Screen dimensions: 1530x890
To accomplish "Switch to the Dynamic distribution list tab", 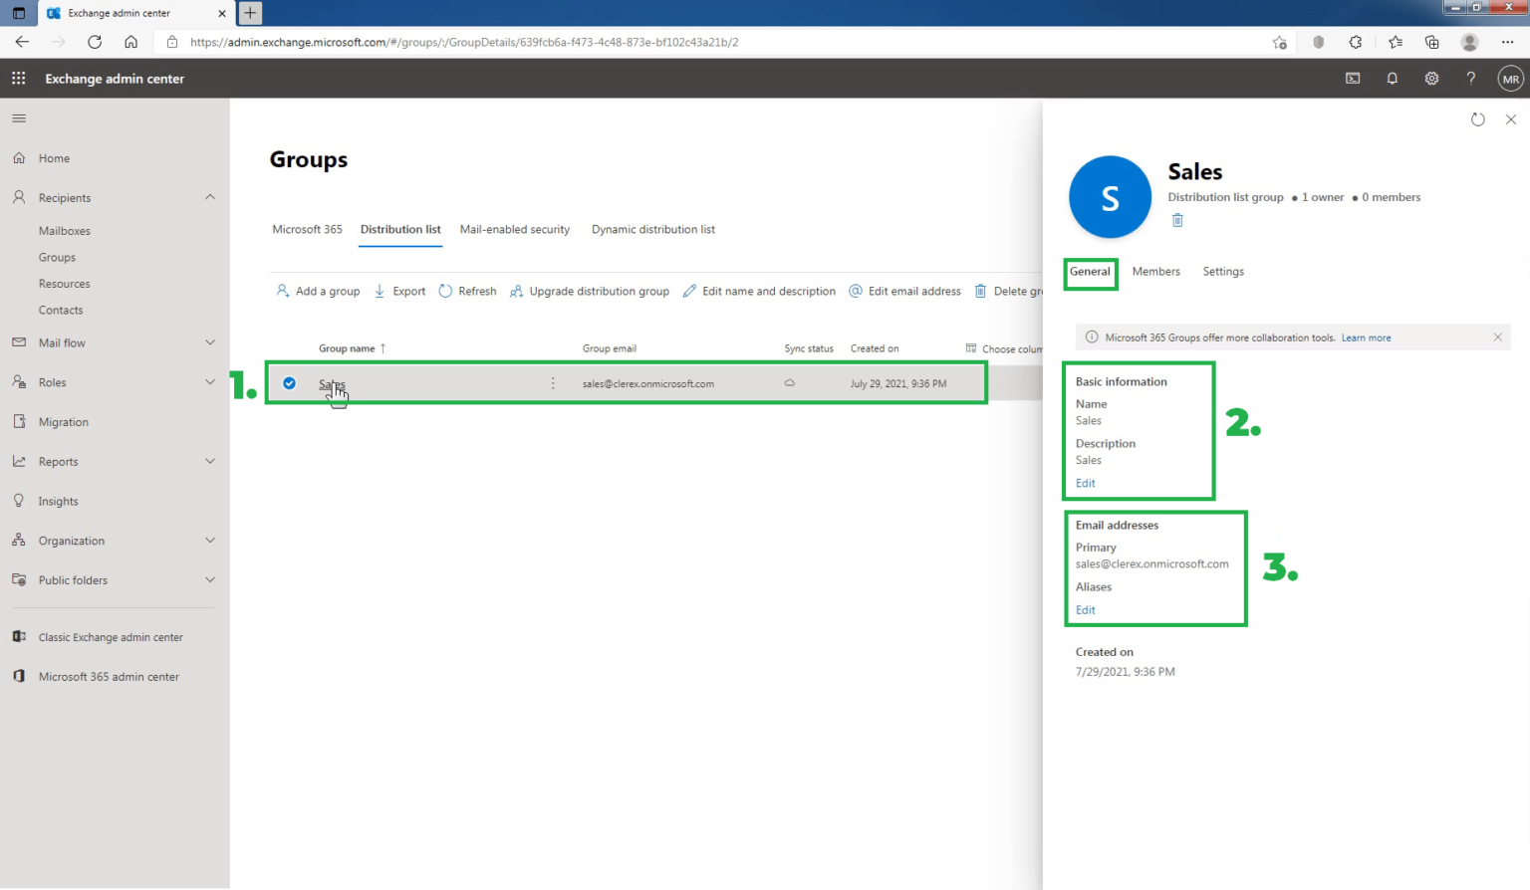I will pyautogui.click(x=652, y=229).
